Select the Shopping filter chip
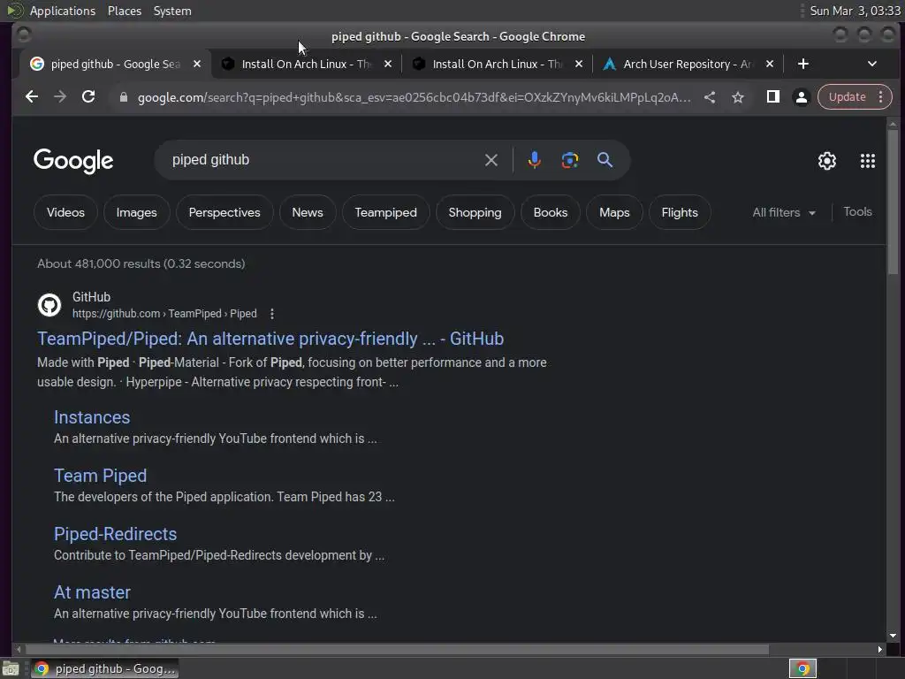 point(475,212)
